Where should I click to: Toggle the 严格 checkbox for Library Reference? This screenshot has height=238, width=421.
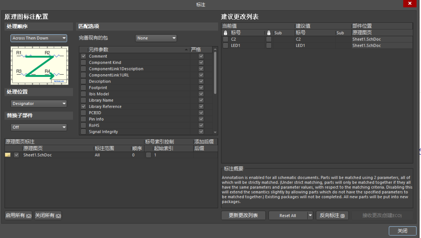tap(201, 106)
